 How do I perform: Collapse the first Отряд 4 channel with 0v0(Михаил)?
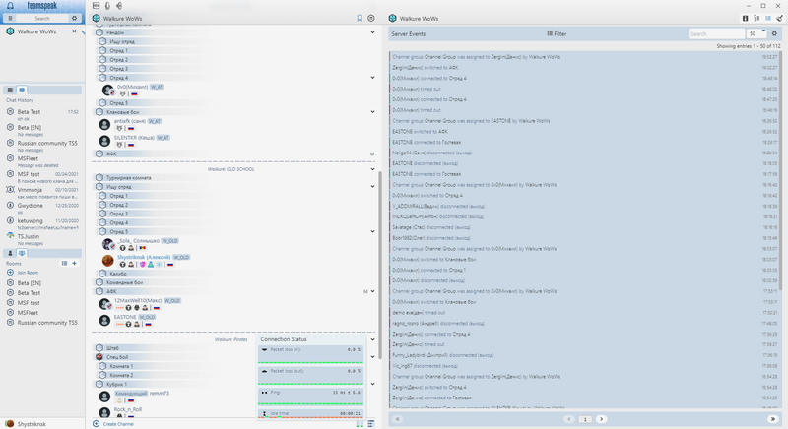click(x=373, y=78)
